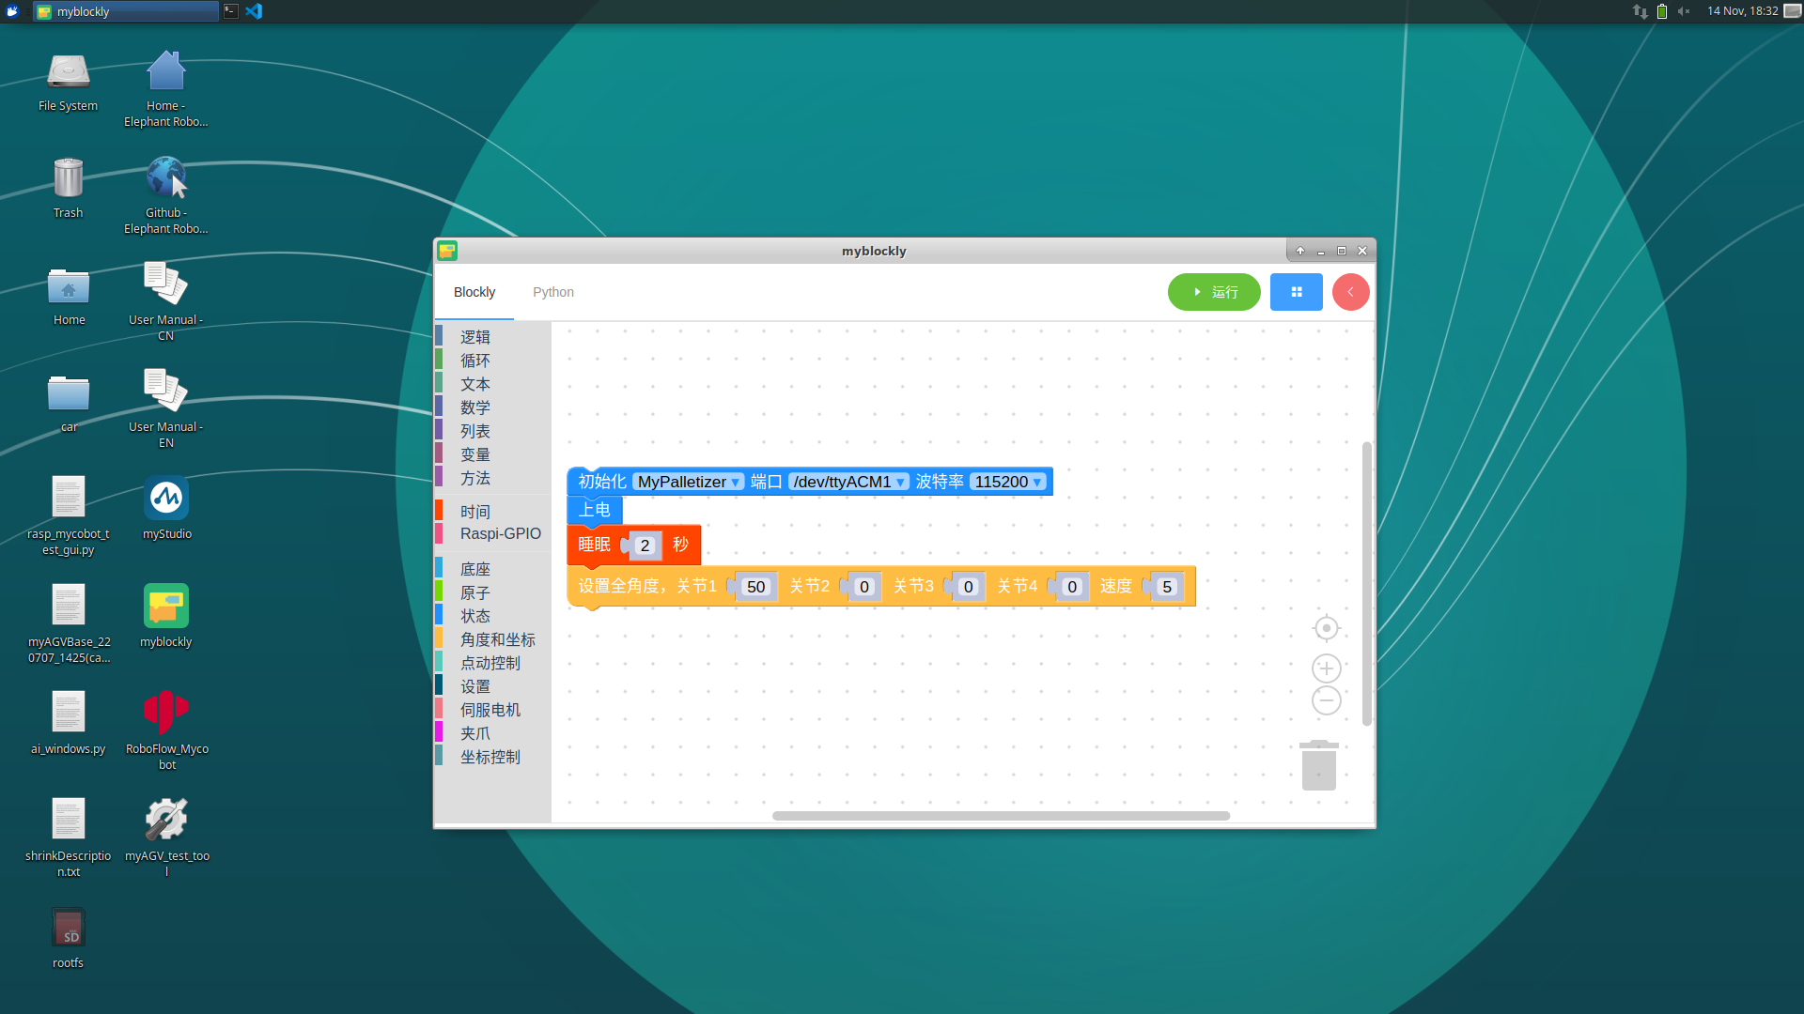Click the horizontal workspace scrollbar
The width and height of the screenshot is (1804, 1014).
tap(1001, 816)
